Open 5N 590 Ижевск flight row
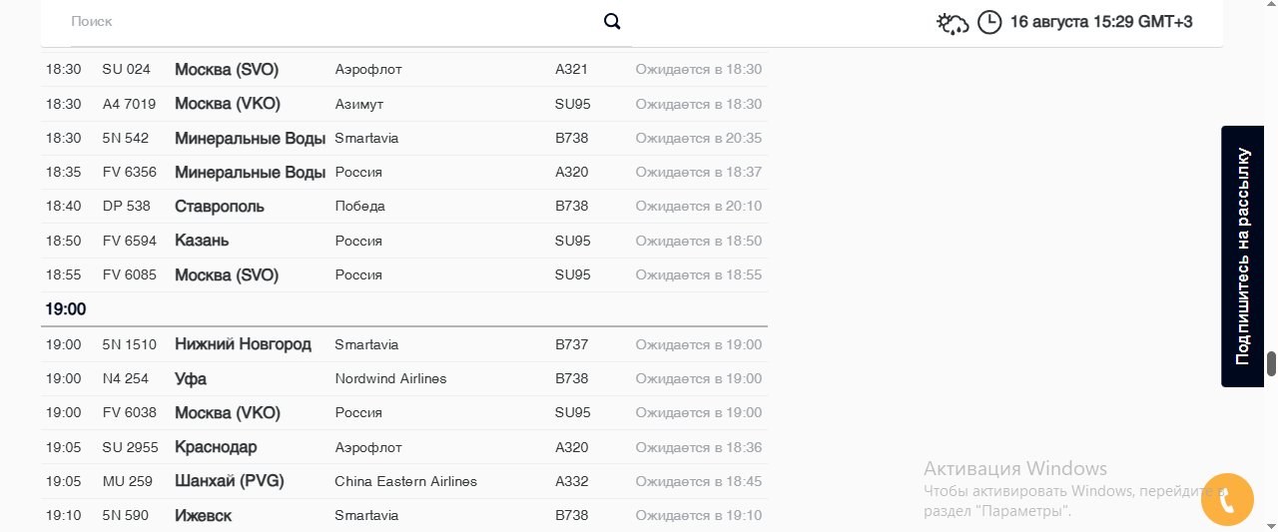This screenshot has height=532, width=1278. (x=404, y=515)
